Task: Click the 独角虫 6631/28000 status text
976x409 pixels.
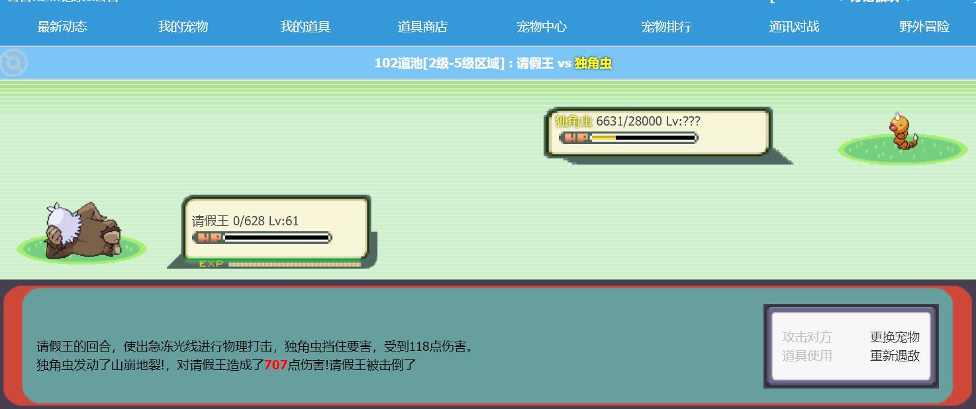Action: tap(628, 121)
